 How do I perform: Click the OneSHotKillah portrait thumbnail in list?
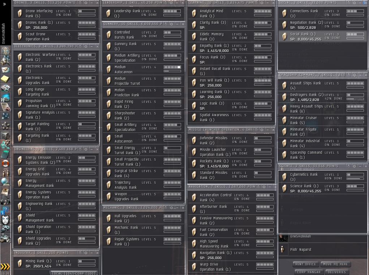(x=283, y=238)
